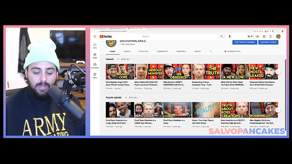Open the Create video camera icon
This screenshot has height=164, width=292.
click(x=258, y=36)
